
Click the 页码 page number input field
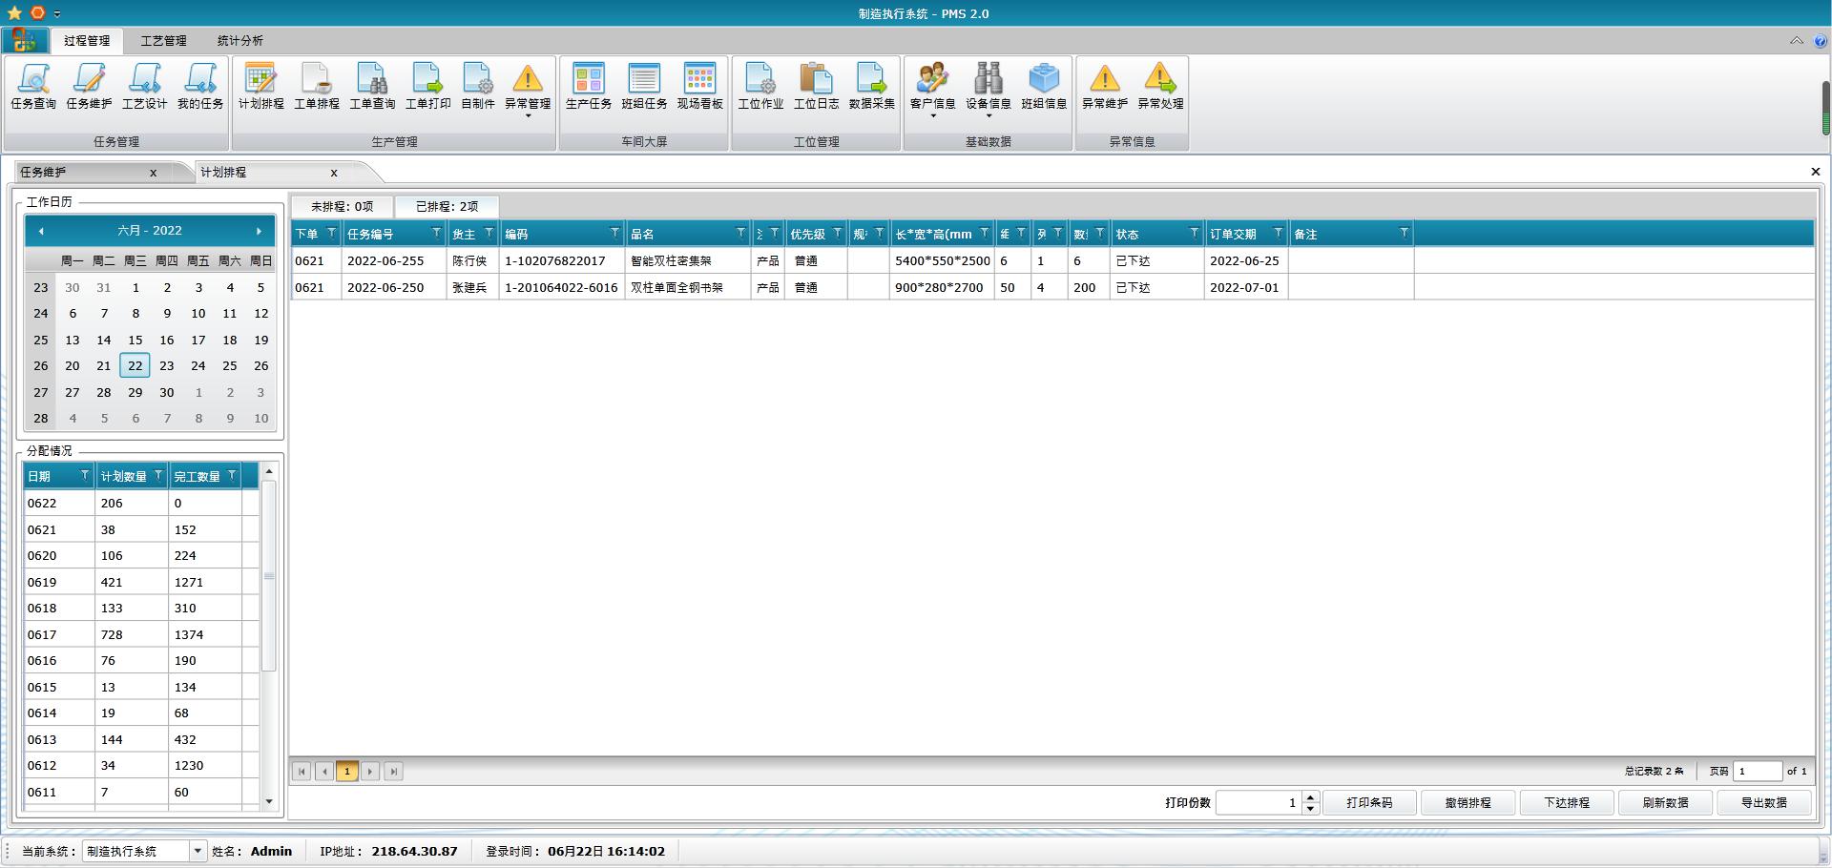point(1757,771)
